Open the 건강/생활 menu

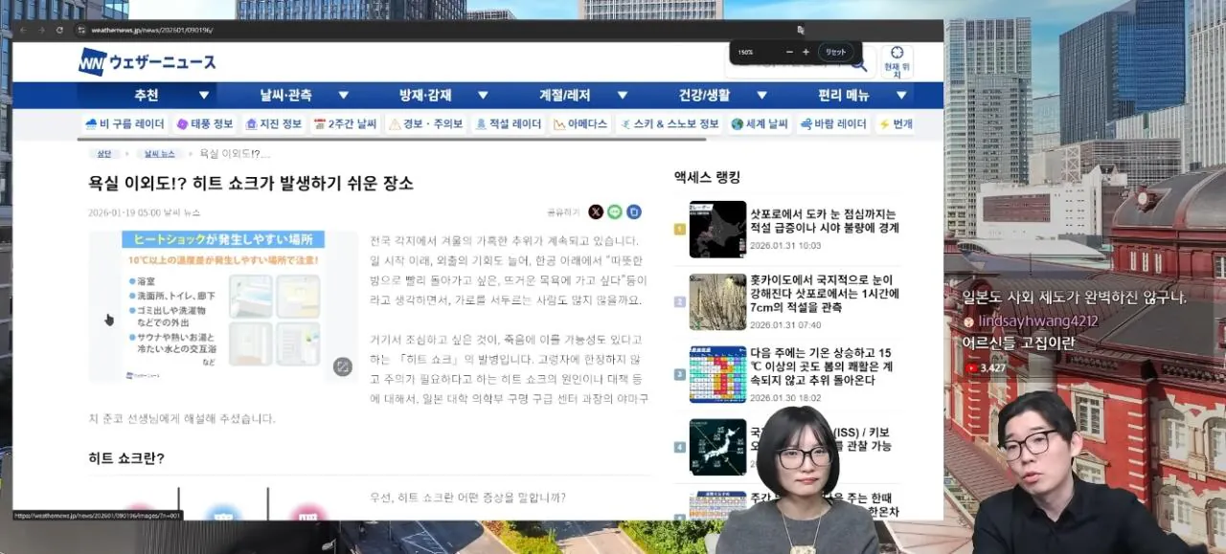click(704, 96)
